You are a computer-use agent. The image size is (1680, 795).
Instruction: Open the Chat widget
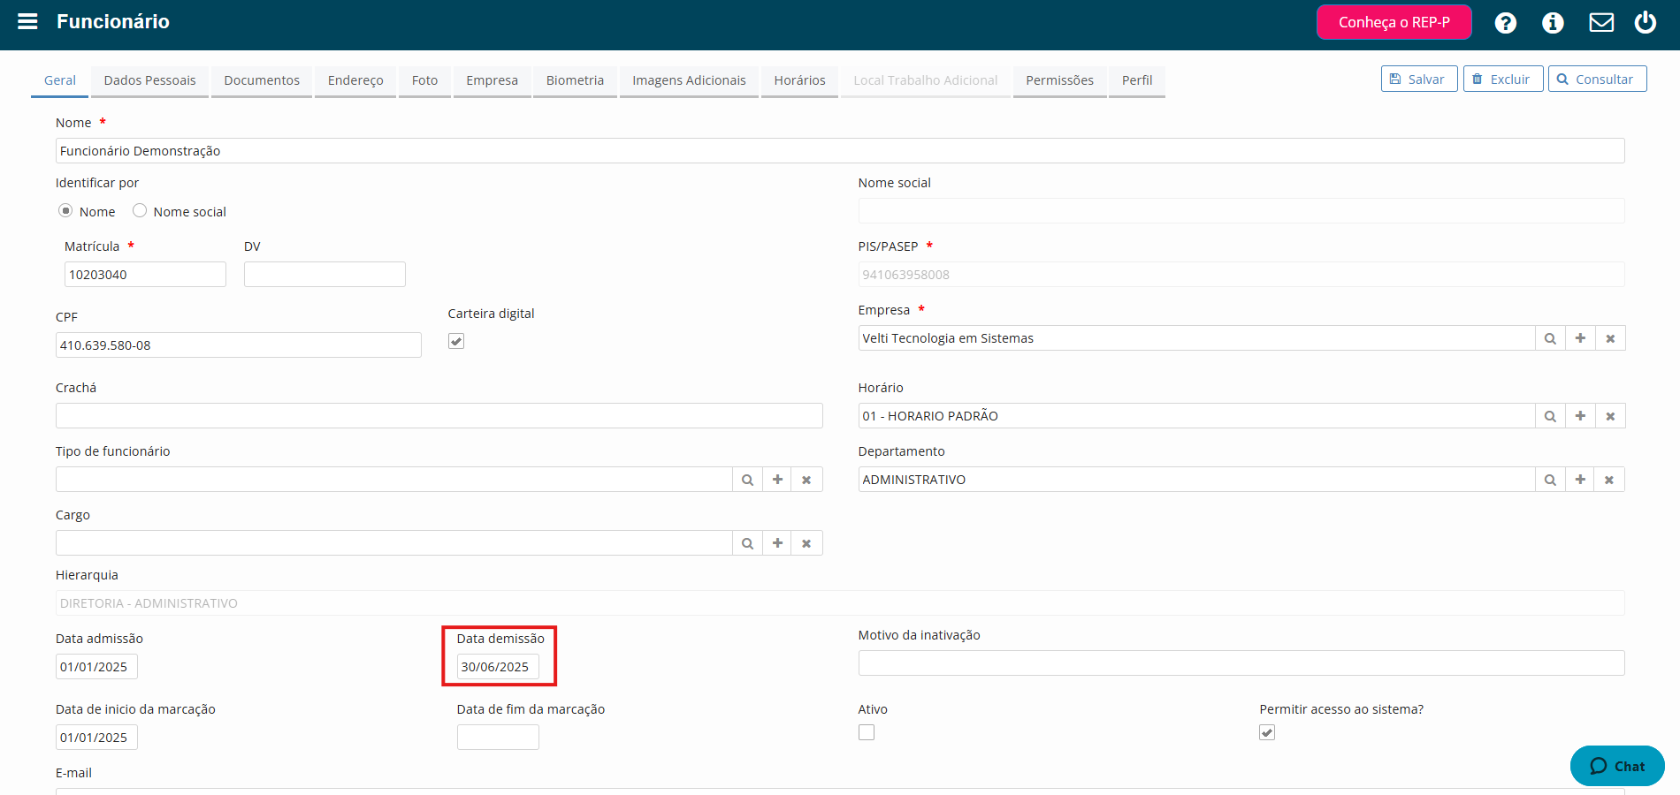1617,766
